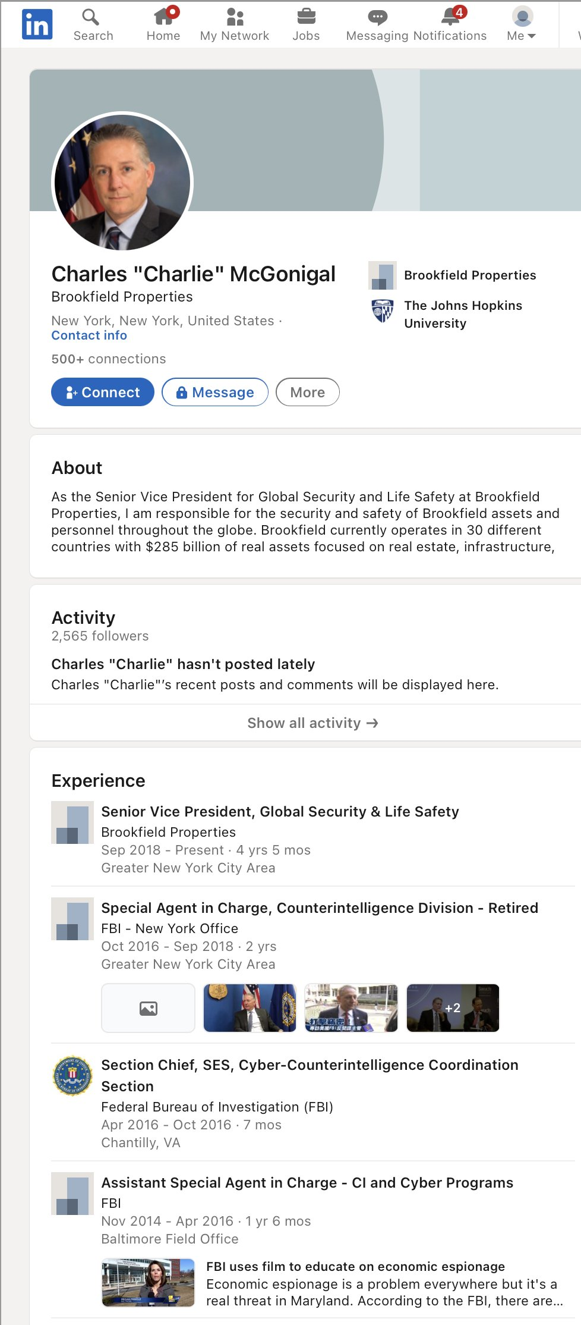Screen dimensions: 581x1325
Task: Select the 'Sep 2018 - Present' date text
Action: (x=162, y=850)
